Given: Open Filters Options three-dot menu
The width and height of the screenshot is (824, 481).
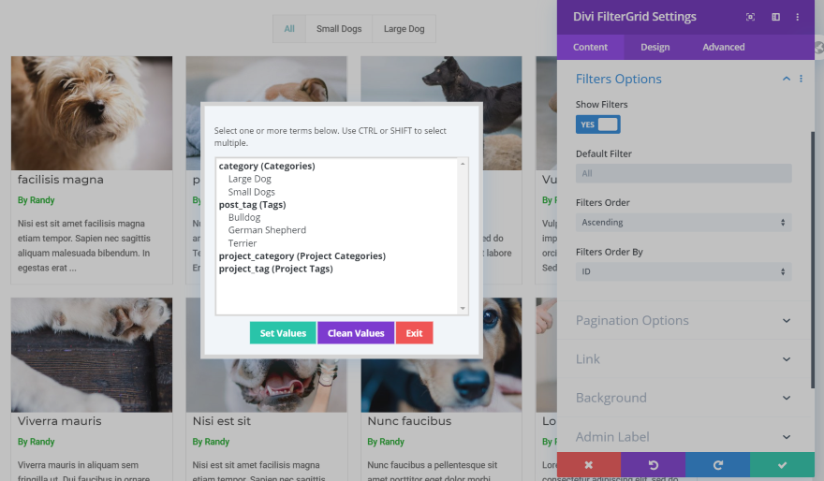Looking at the screenshot, I should (801, 79).
